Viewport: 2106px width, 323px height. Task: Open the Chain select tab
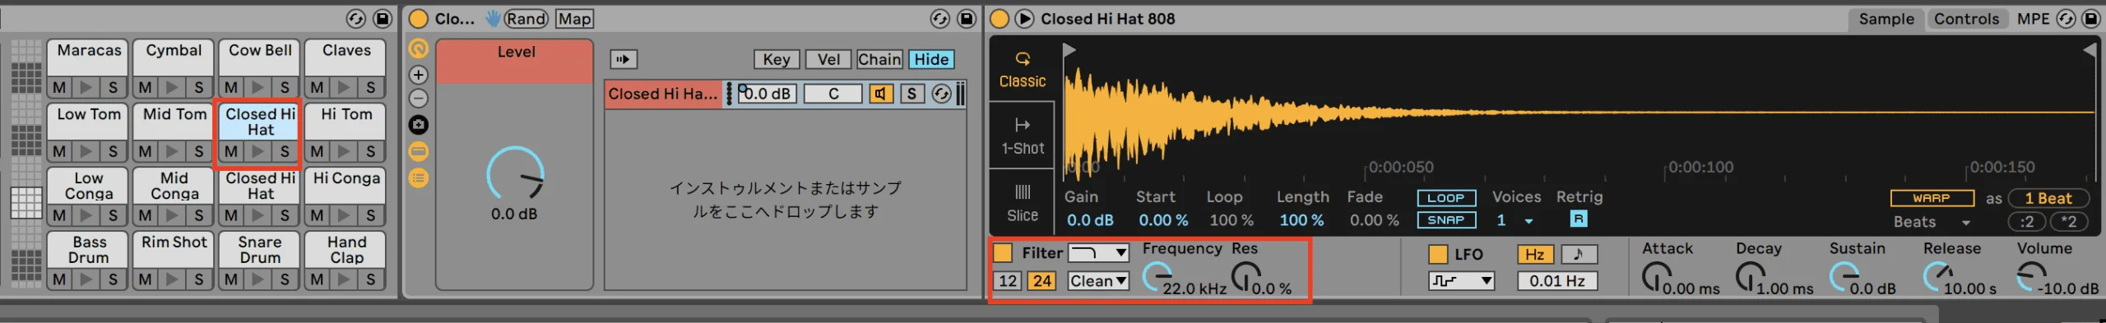pyautogui.click(x=879, y=59)
